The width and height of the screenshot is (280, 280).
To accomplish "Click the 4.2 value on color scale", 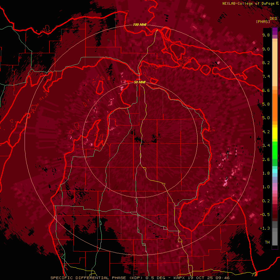I will point(266,132).
